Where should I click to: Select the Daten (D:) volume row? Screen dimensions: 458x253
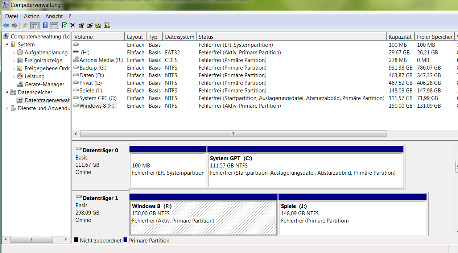point(265,75)
